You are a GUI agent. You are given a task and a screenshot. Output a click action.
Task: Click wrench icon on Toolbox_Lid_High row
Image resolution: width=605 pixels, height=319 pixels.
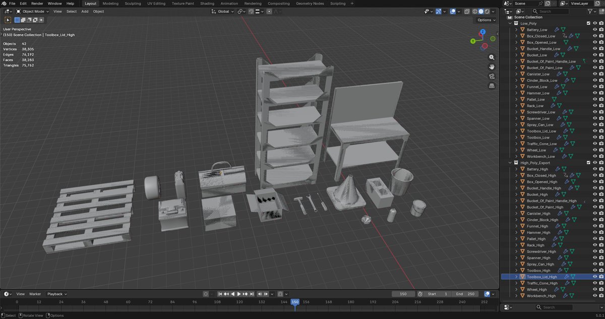click(567, 277)
